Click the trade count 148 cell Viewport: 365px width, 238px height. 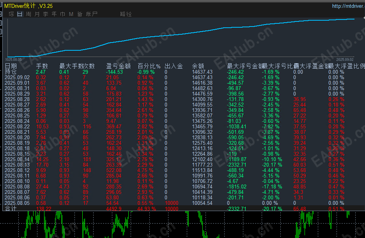[x=87, y=170]
